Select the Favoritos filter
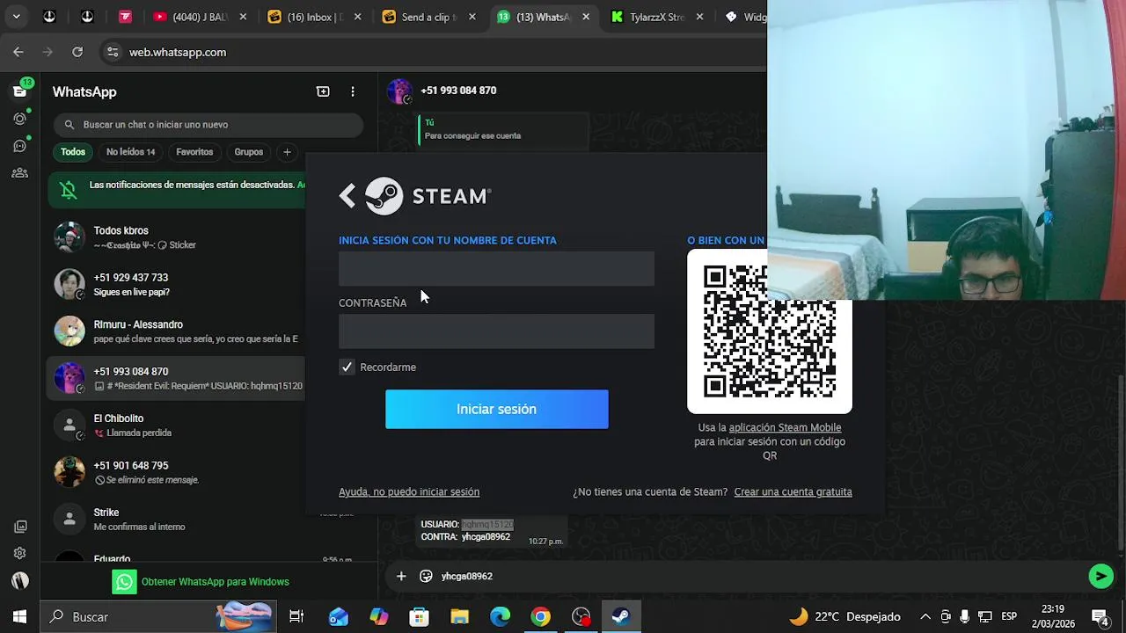 point(194,152)
